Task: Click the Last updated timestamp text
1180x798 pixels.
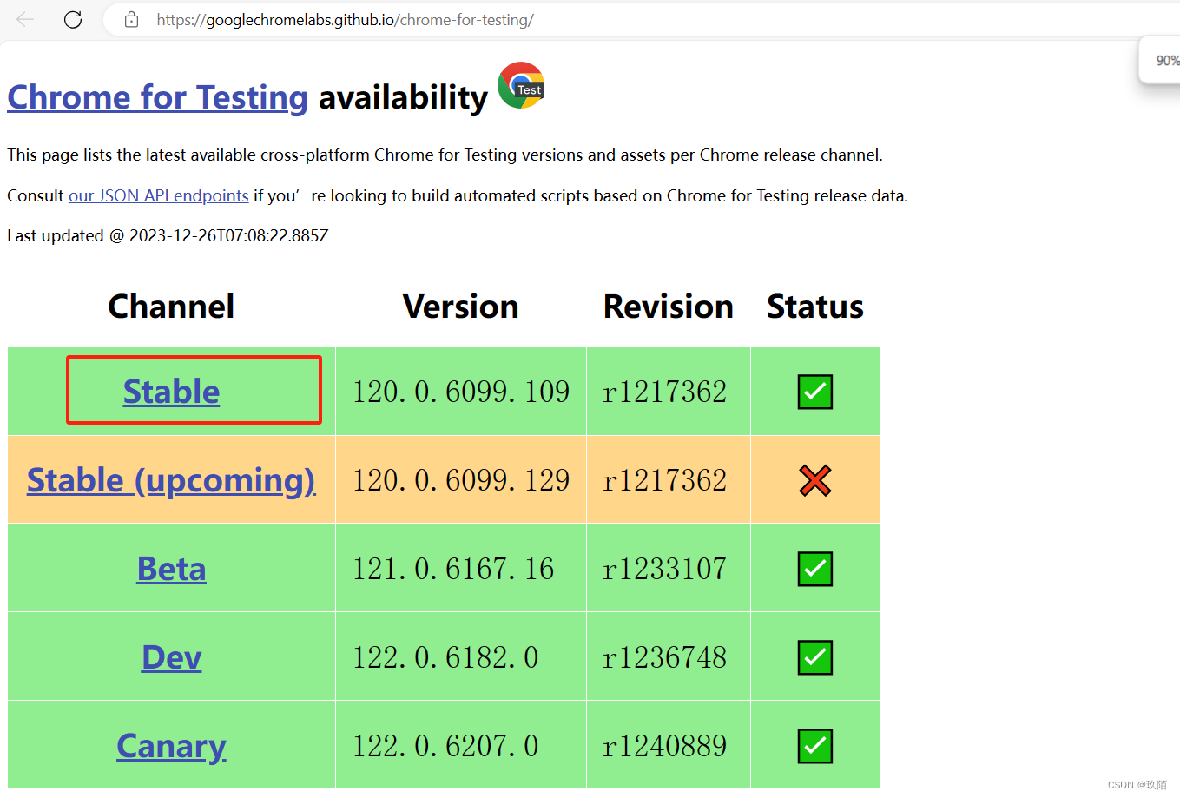Action: point(168,235)
